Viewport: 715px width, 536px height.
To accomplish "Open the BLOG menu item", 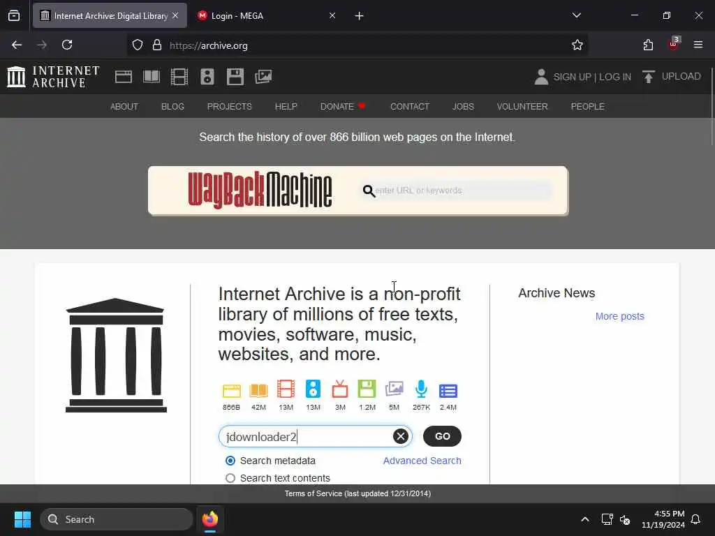I will pos(172,107).
